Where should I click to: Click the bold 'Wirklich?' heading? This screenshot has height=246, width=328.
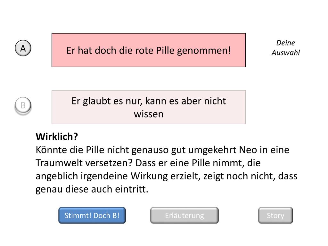tap(57, 136)
